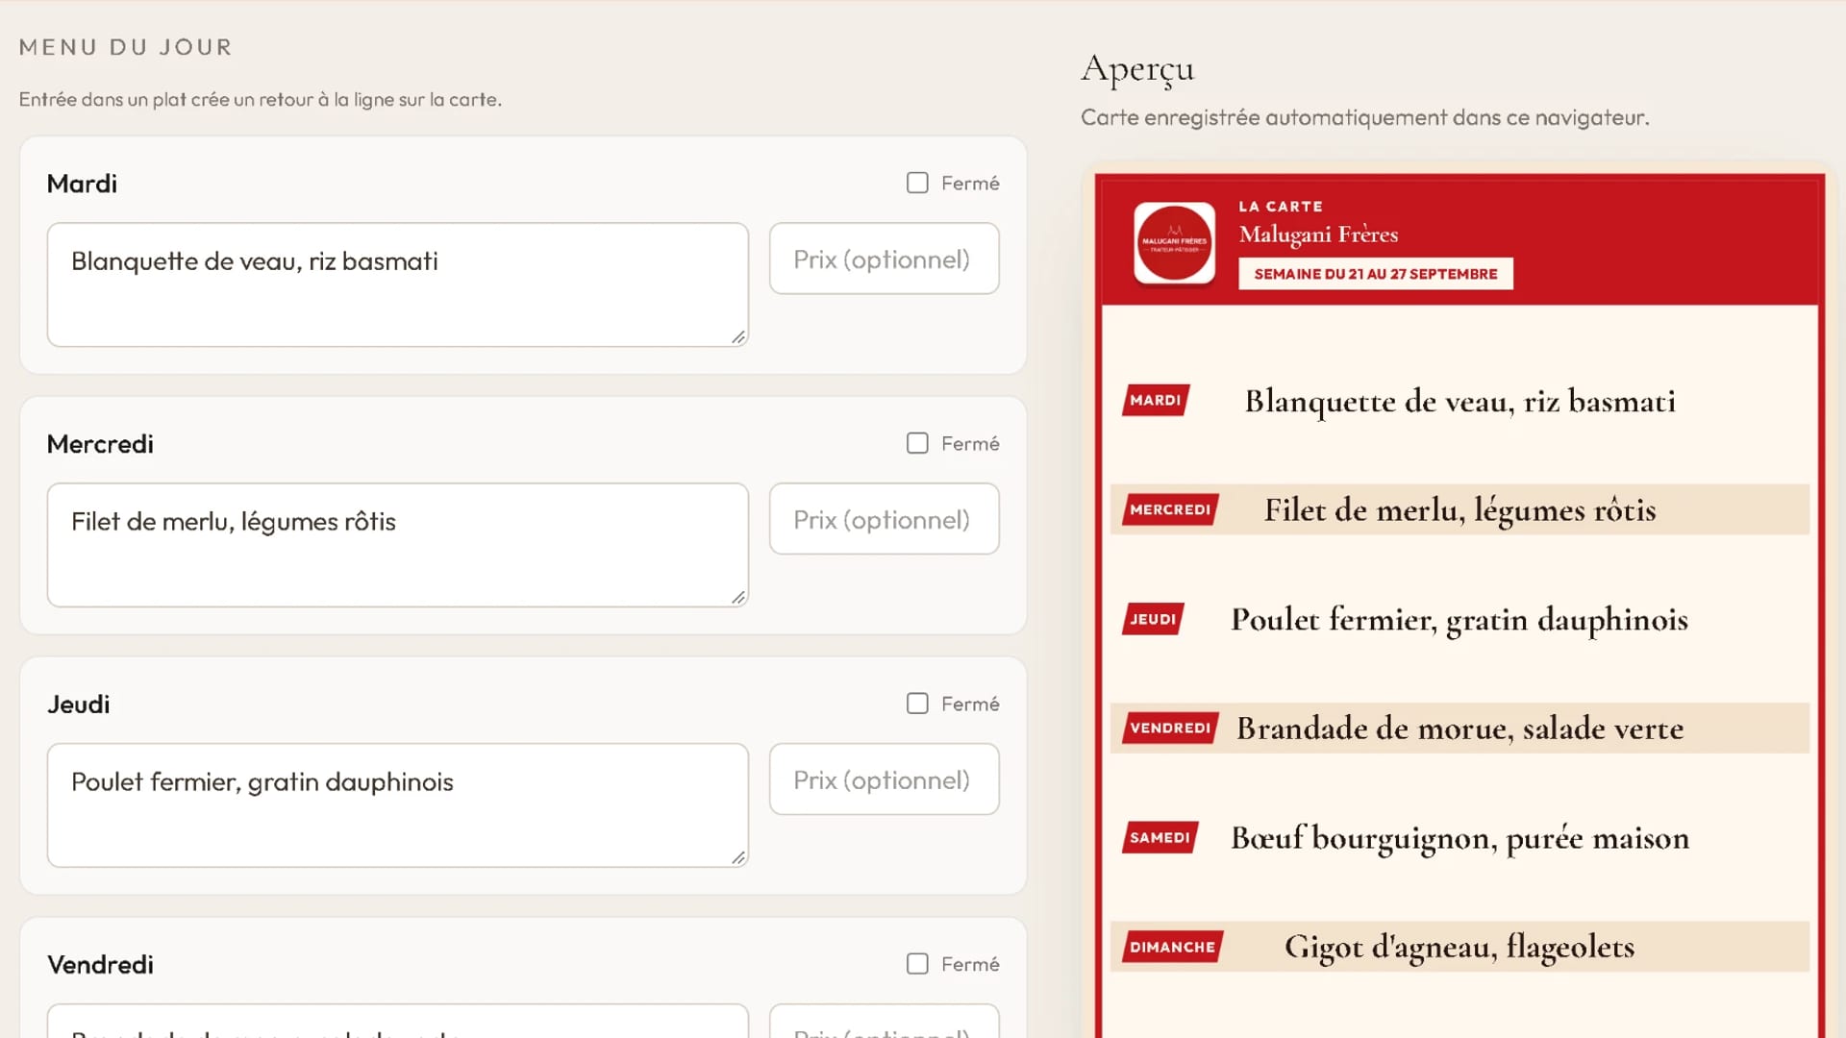Check the Fermé box for Mardi
Viewport: 1846px width, 1038px height.
coord(917,183)
